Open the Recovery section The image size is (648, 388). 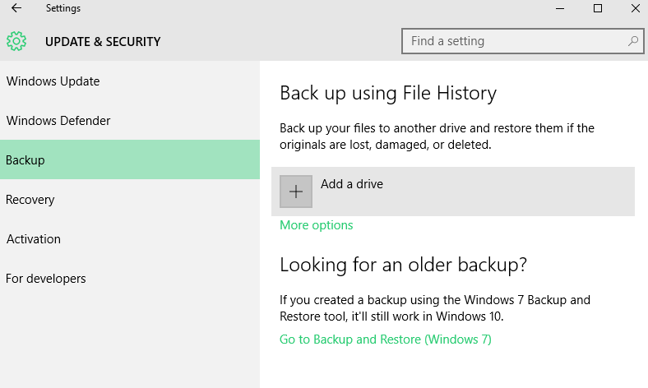click(x=130, y=199)
